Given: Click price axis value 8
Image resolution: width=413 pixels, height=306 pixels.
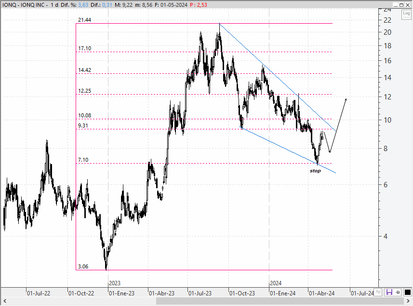Looking at the screenshot, I should click(386, 149).
